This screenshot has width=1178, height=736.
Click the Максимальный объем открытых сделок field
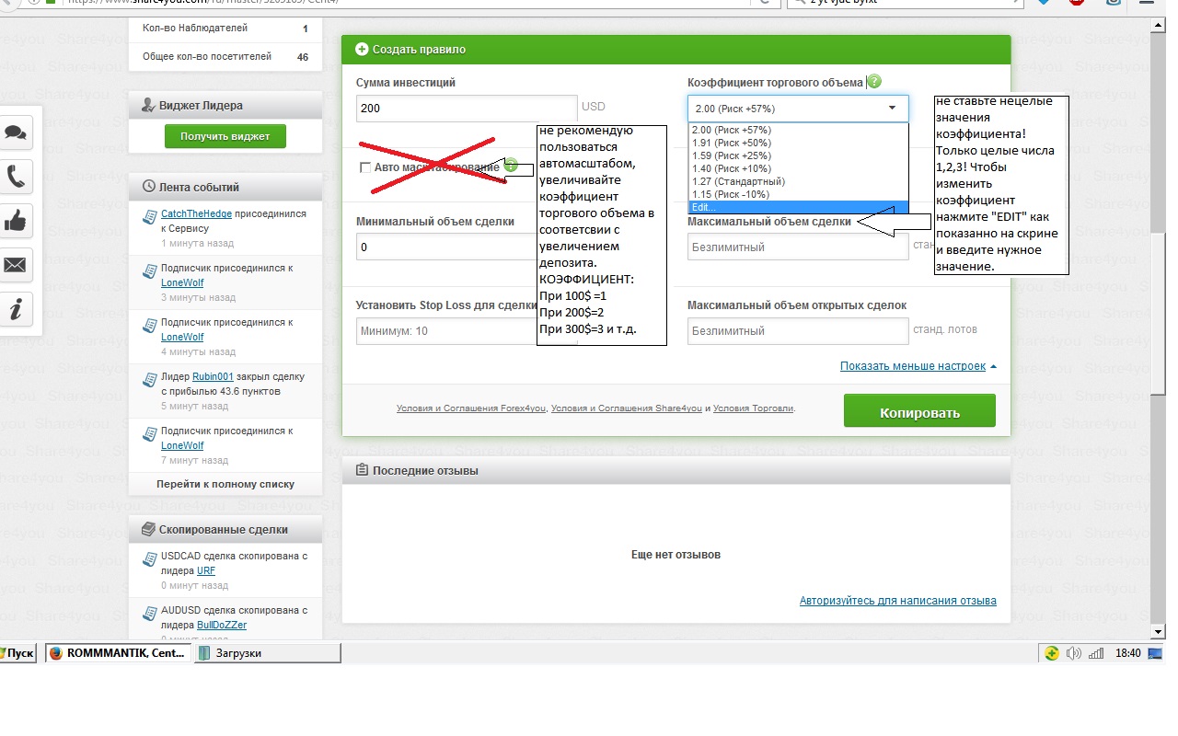coord(798,331)
